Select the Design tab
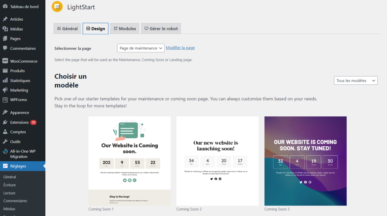This screenshot has width=387, height=216. 96,29
